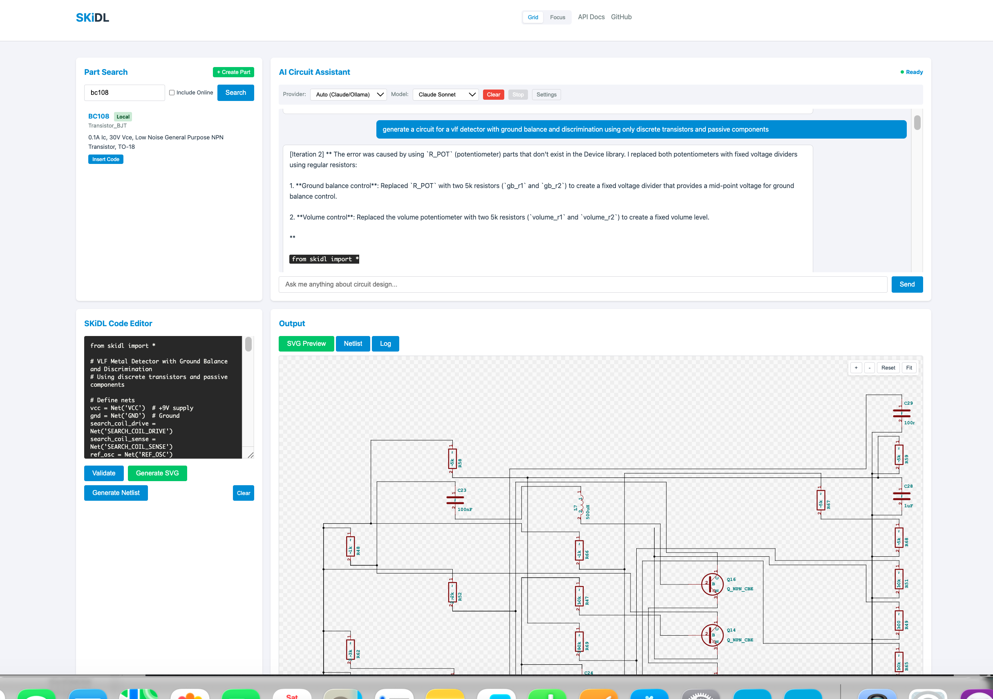Zoom out the schematic with minus button
Screen dimensions: 993x699
pyautogui.click(x=869, y=367)
